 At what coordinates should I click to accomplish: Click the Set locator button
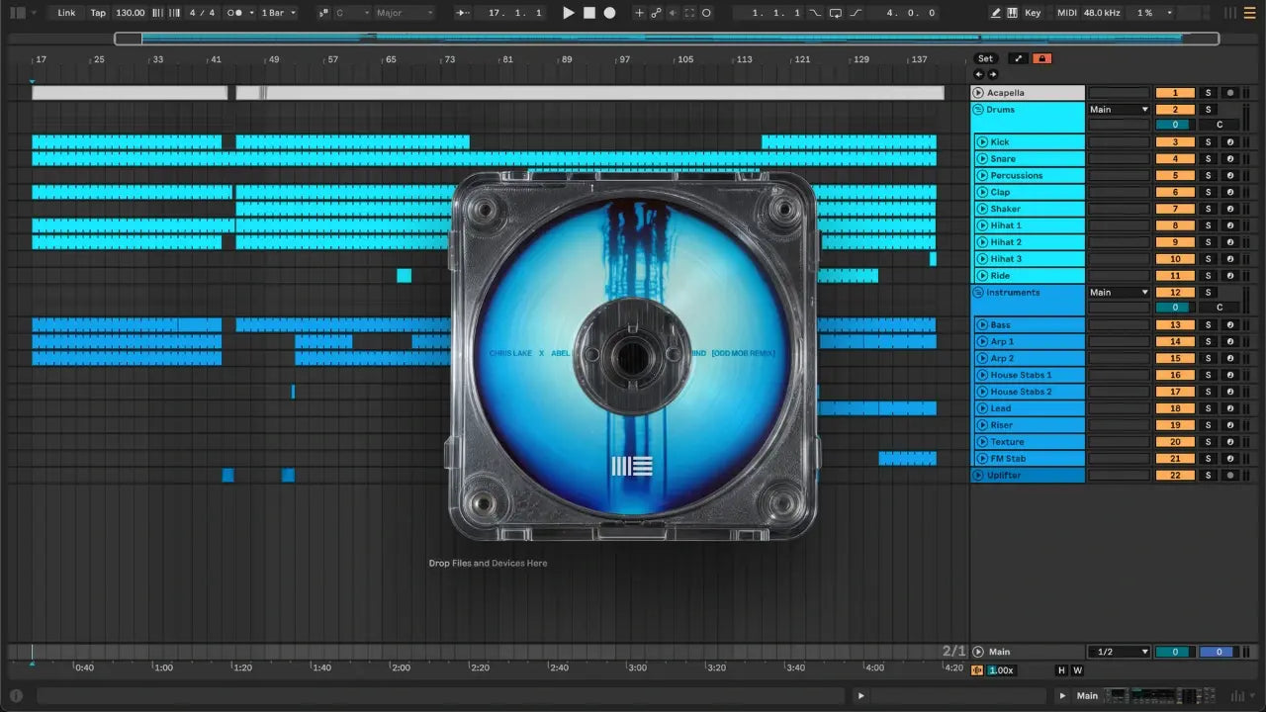pos(986,58)
